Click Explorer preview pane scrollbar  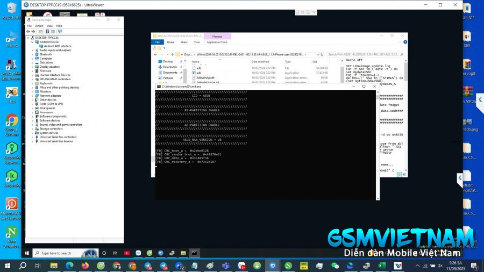[x=405, y=116]
